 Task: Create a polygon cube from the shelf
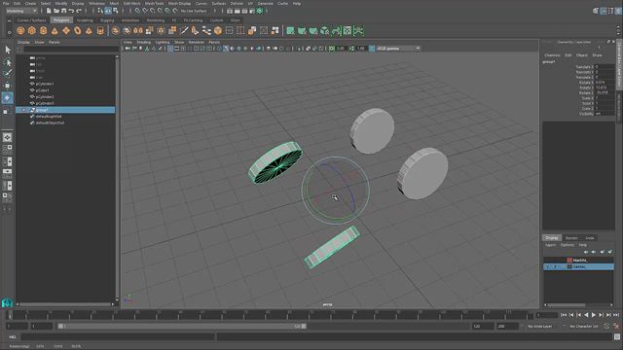coord(32,30)
